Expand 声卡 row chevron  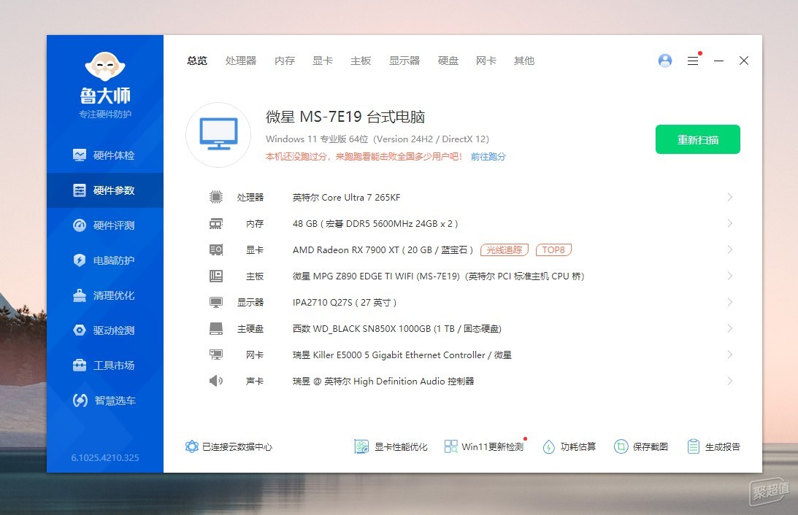pos(730,381)
